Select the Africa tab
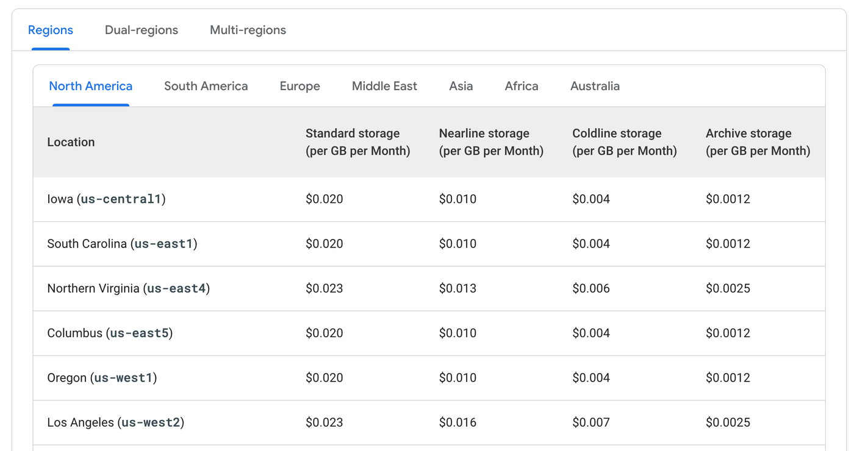This screenshot has width=854, height=451. click(522, 87)
